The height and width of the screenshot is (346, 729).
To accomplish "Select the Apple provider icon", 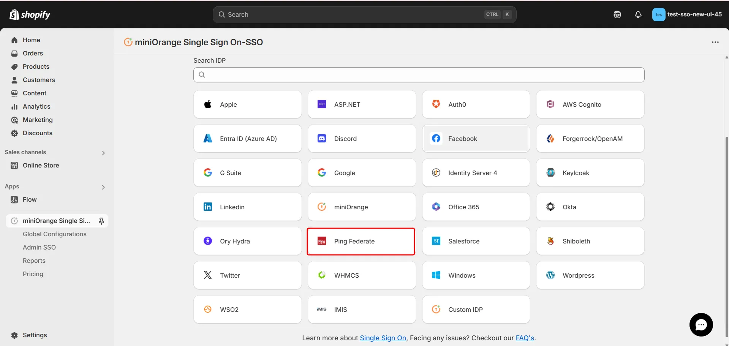I will click(x=208, y=104).
